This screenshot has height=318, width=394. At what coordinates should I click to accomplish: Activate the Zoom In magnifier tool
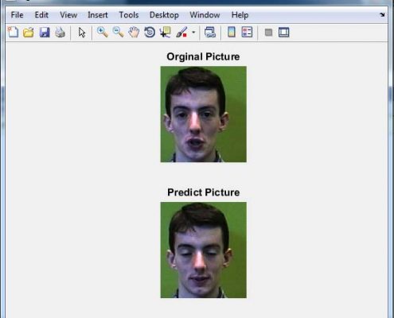tap(102, 33)
